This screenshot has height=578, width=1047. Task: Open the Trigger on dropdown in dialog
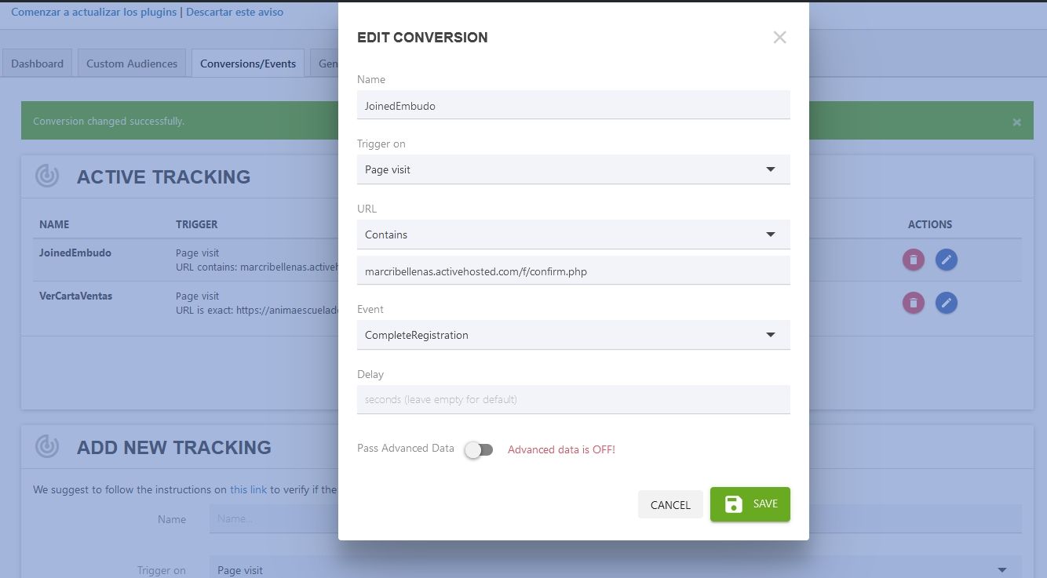(573, 169)
